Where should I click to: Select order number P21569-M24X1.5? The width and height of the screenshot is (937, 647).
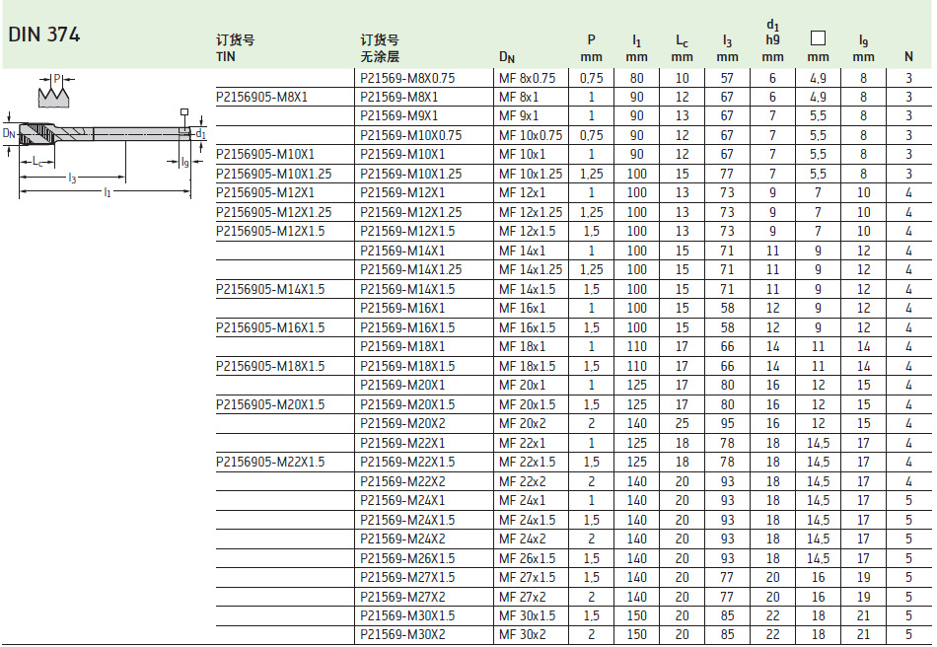click(407, 521)
